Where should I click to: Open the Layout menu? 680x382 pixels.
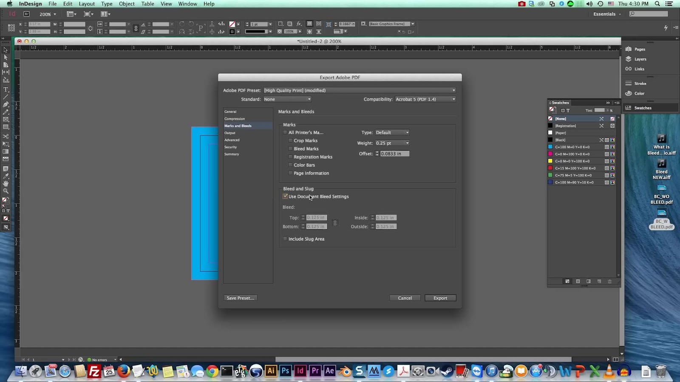pyautogui.click(x=87, y=4)
